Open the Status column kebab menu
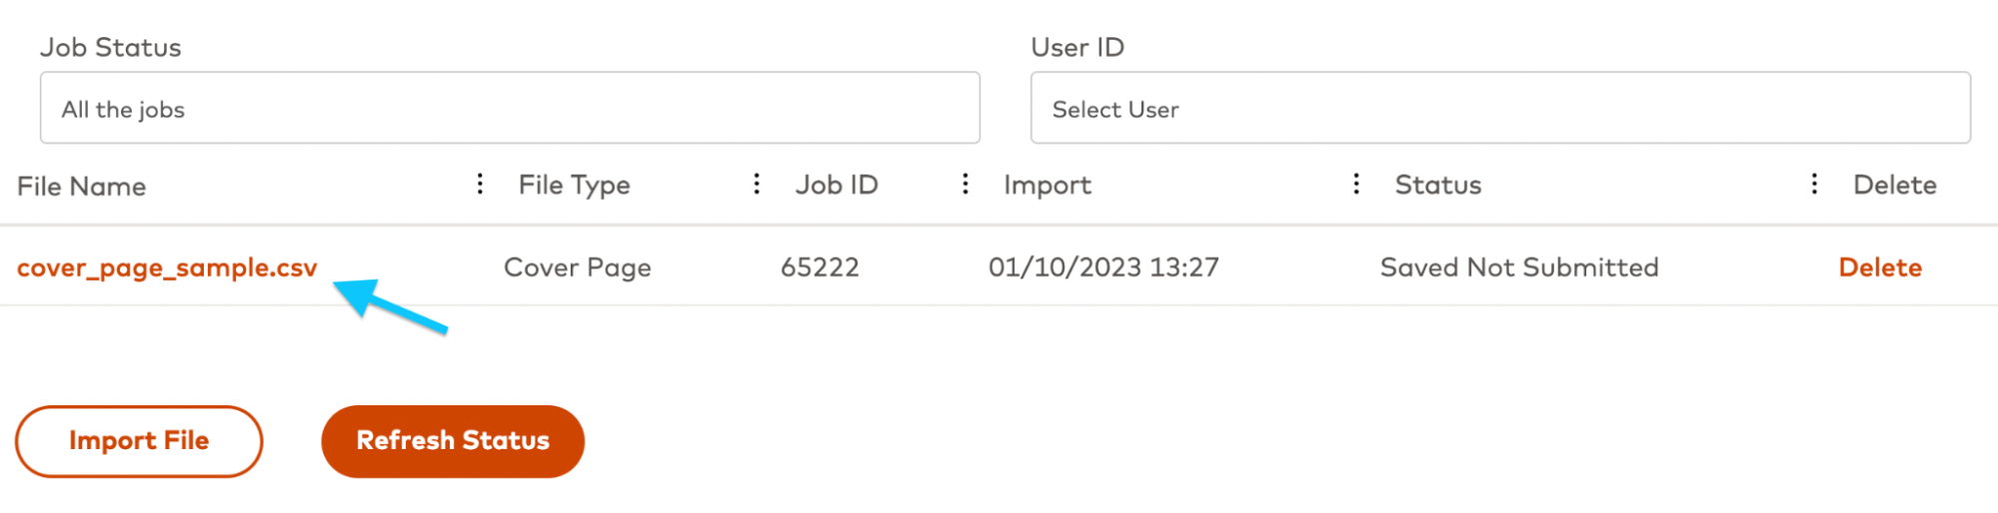The width and height of the screenshot is (1998, 513). click(1814, 184)
